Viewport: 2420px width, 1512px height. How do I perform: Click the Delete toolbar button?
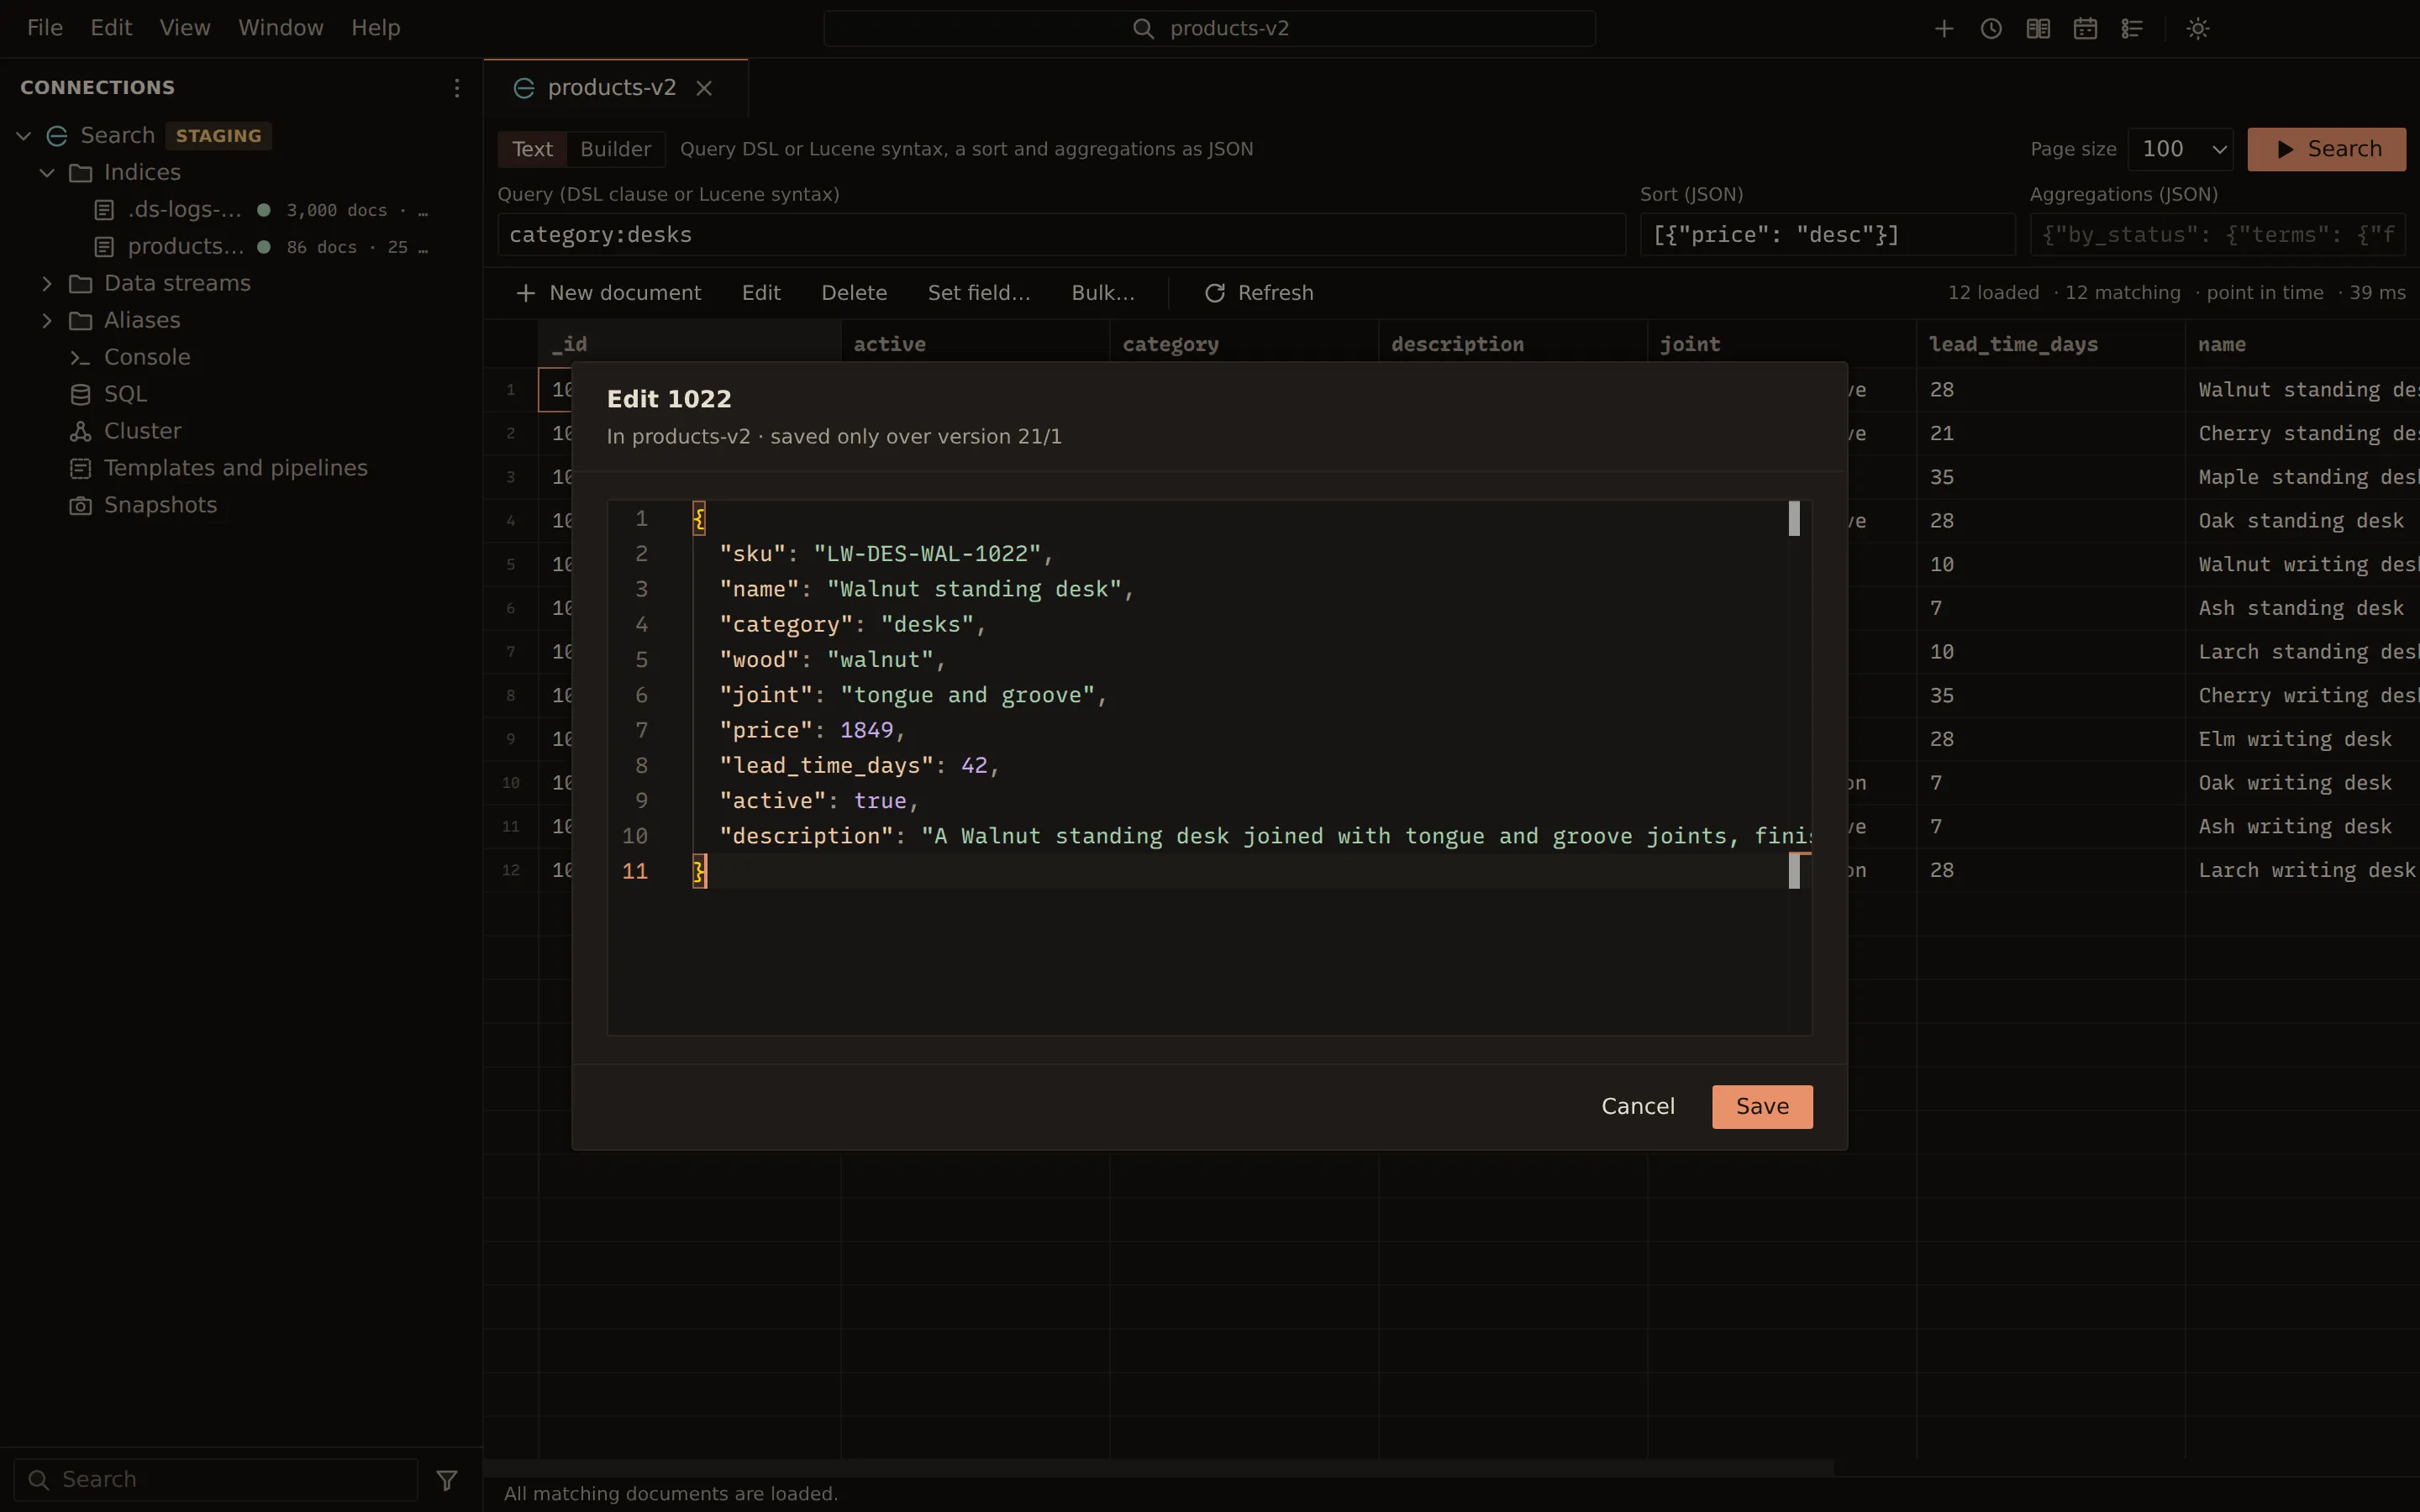pos(854,294)
